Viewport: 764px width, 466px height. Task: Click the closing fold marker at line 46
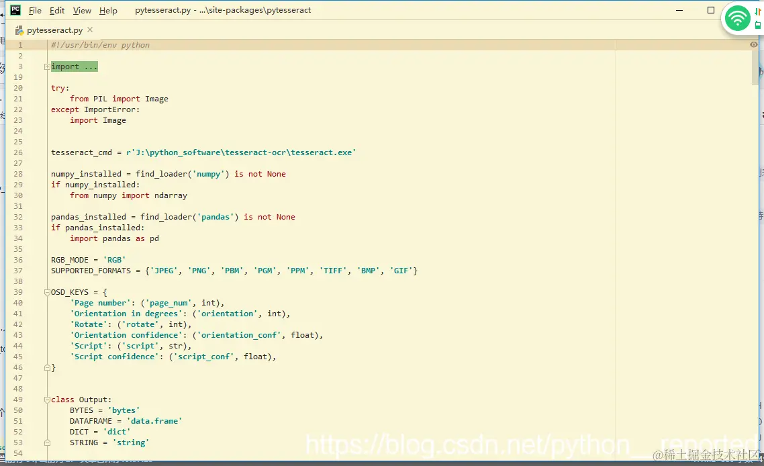coord(47,367)
